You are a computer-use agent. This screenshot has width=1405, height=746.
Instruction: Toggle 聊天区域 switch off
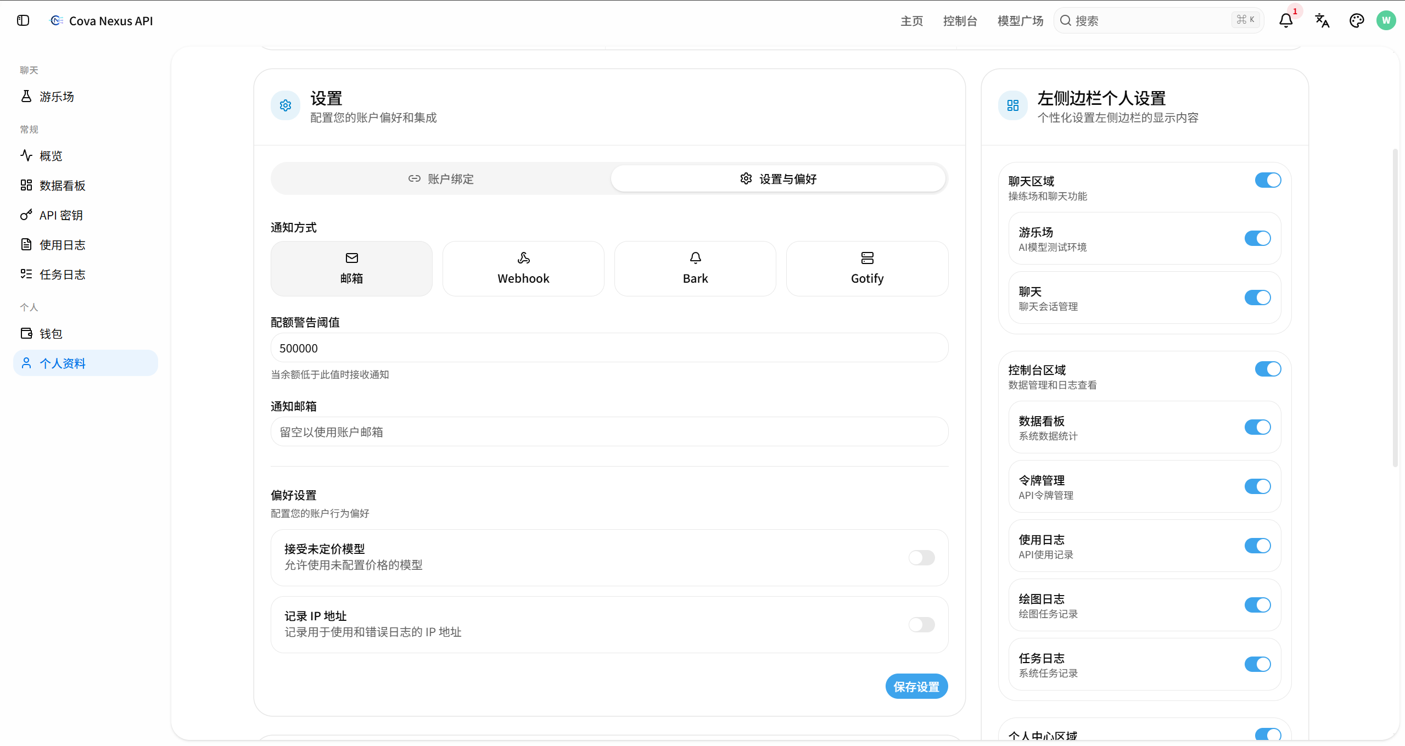(1268, 180)
